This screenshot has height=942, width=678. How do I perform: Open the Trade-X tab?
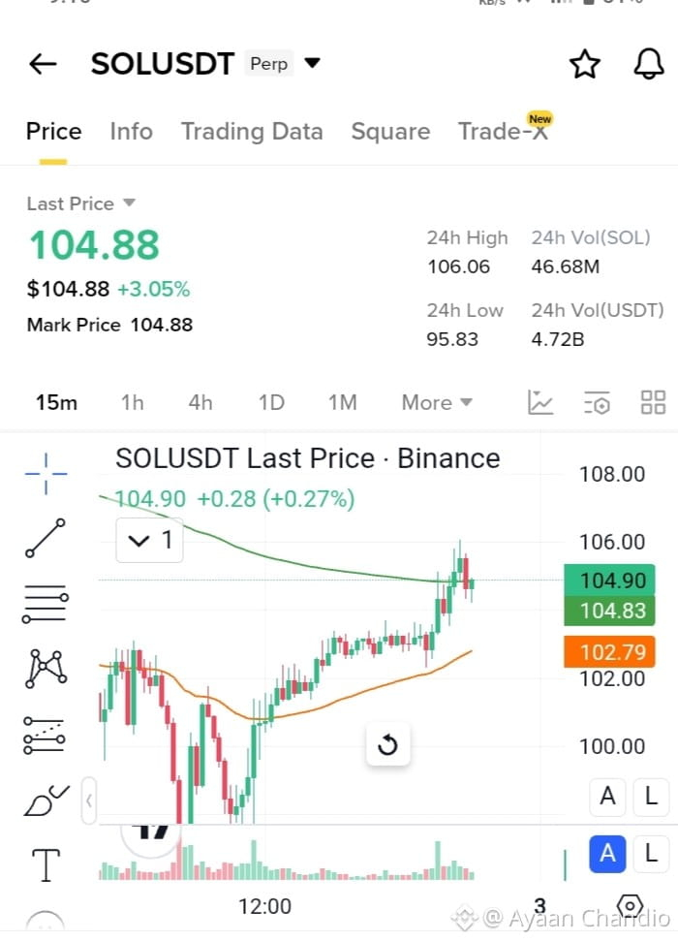504,131
